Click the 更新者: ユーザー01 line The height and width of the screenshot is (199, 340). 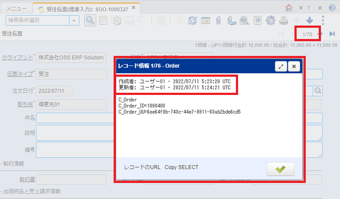pyautogui.click(x=175, y=87)
